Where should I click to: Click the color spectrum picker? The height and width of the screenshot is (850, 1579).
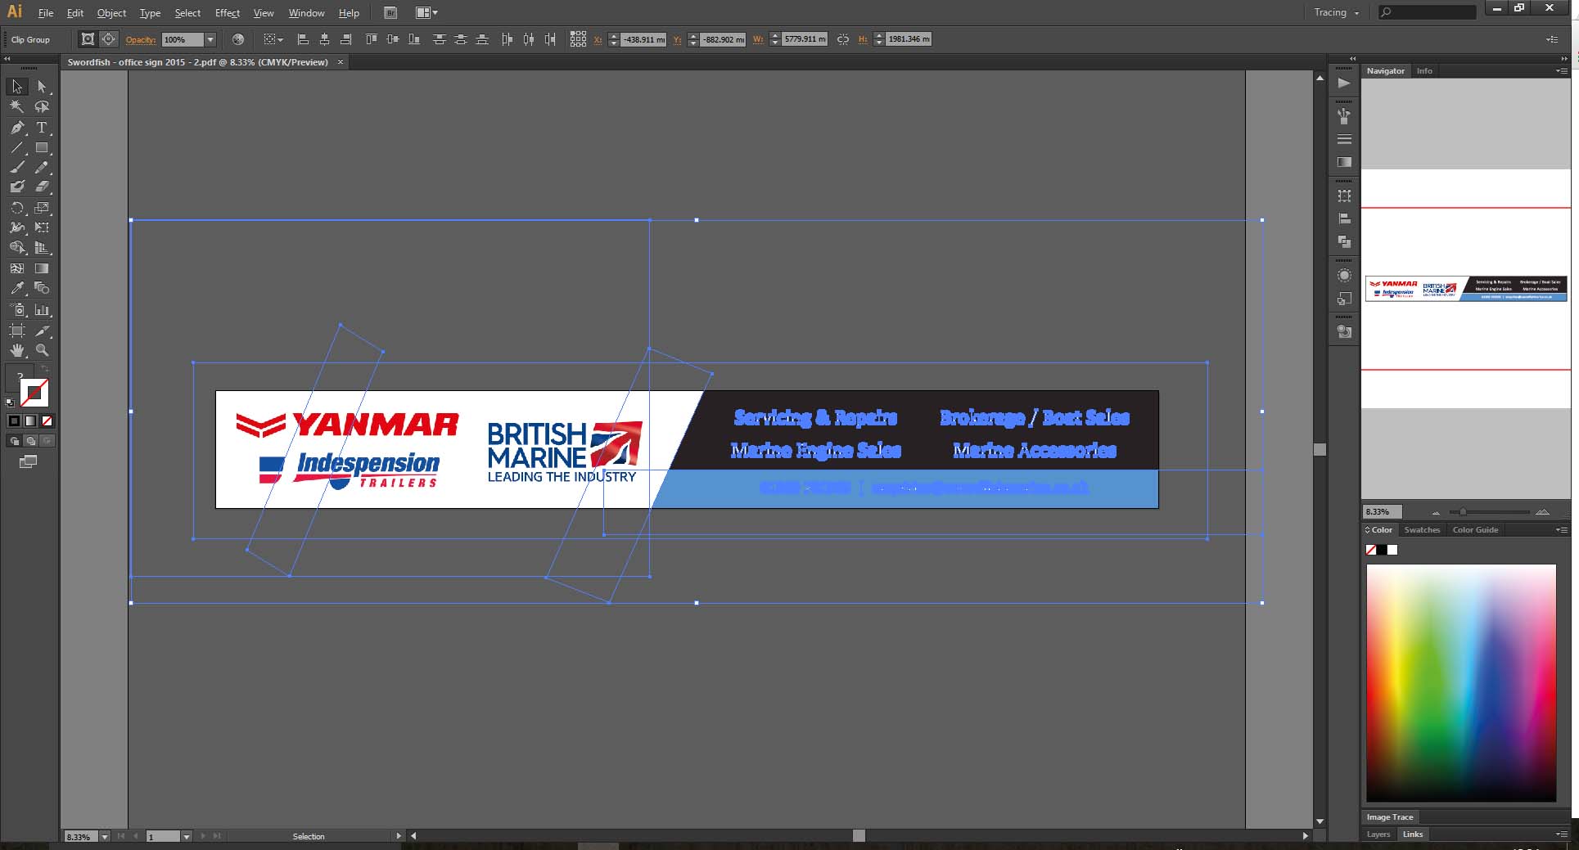point(1460,683)
